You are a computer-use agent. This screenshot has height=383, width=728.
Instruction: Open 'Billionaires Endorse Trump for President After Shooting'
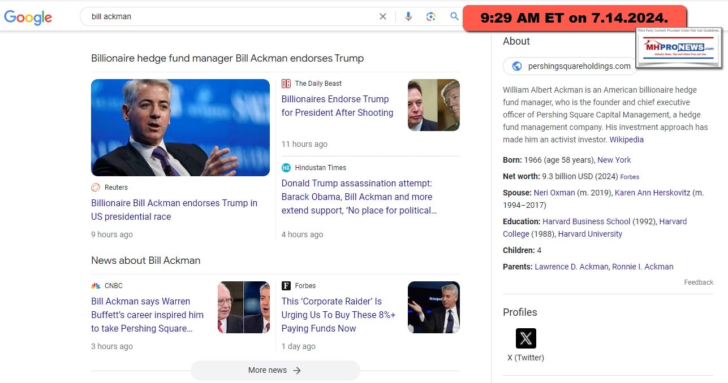tap(337, 106)
